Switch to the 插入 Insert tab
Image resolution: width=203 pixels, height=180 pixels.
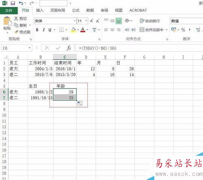[40, 11]
